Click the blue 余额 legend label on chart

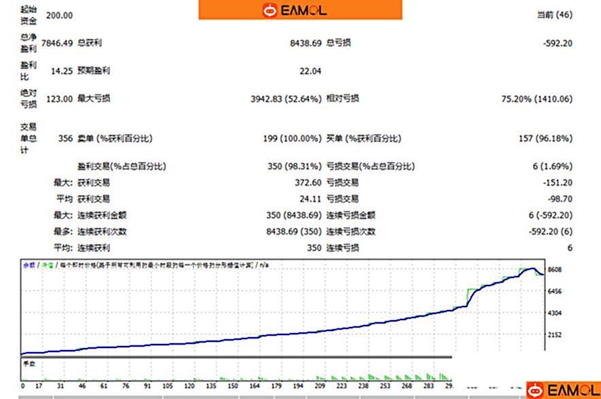point(29,265)
